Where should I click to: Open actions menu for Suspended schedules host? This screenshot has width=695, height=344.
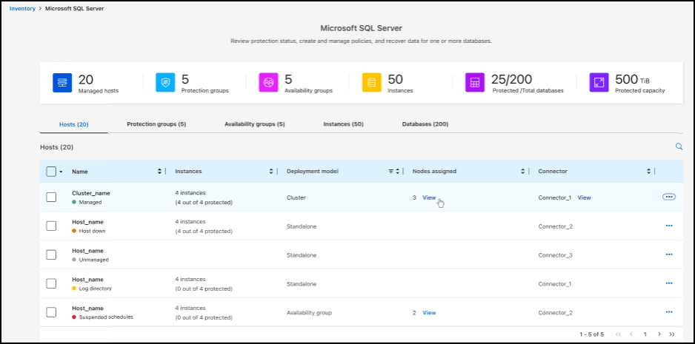point(669,312)
